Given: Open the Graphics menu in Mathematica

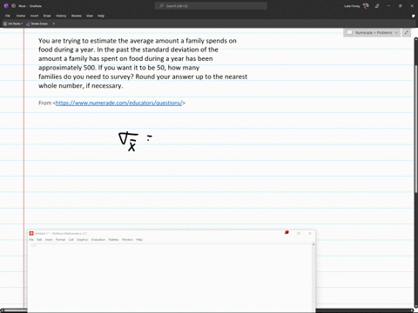Looking at the screenshot, I should (x=83, y=240).
